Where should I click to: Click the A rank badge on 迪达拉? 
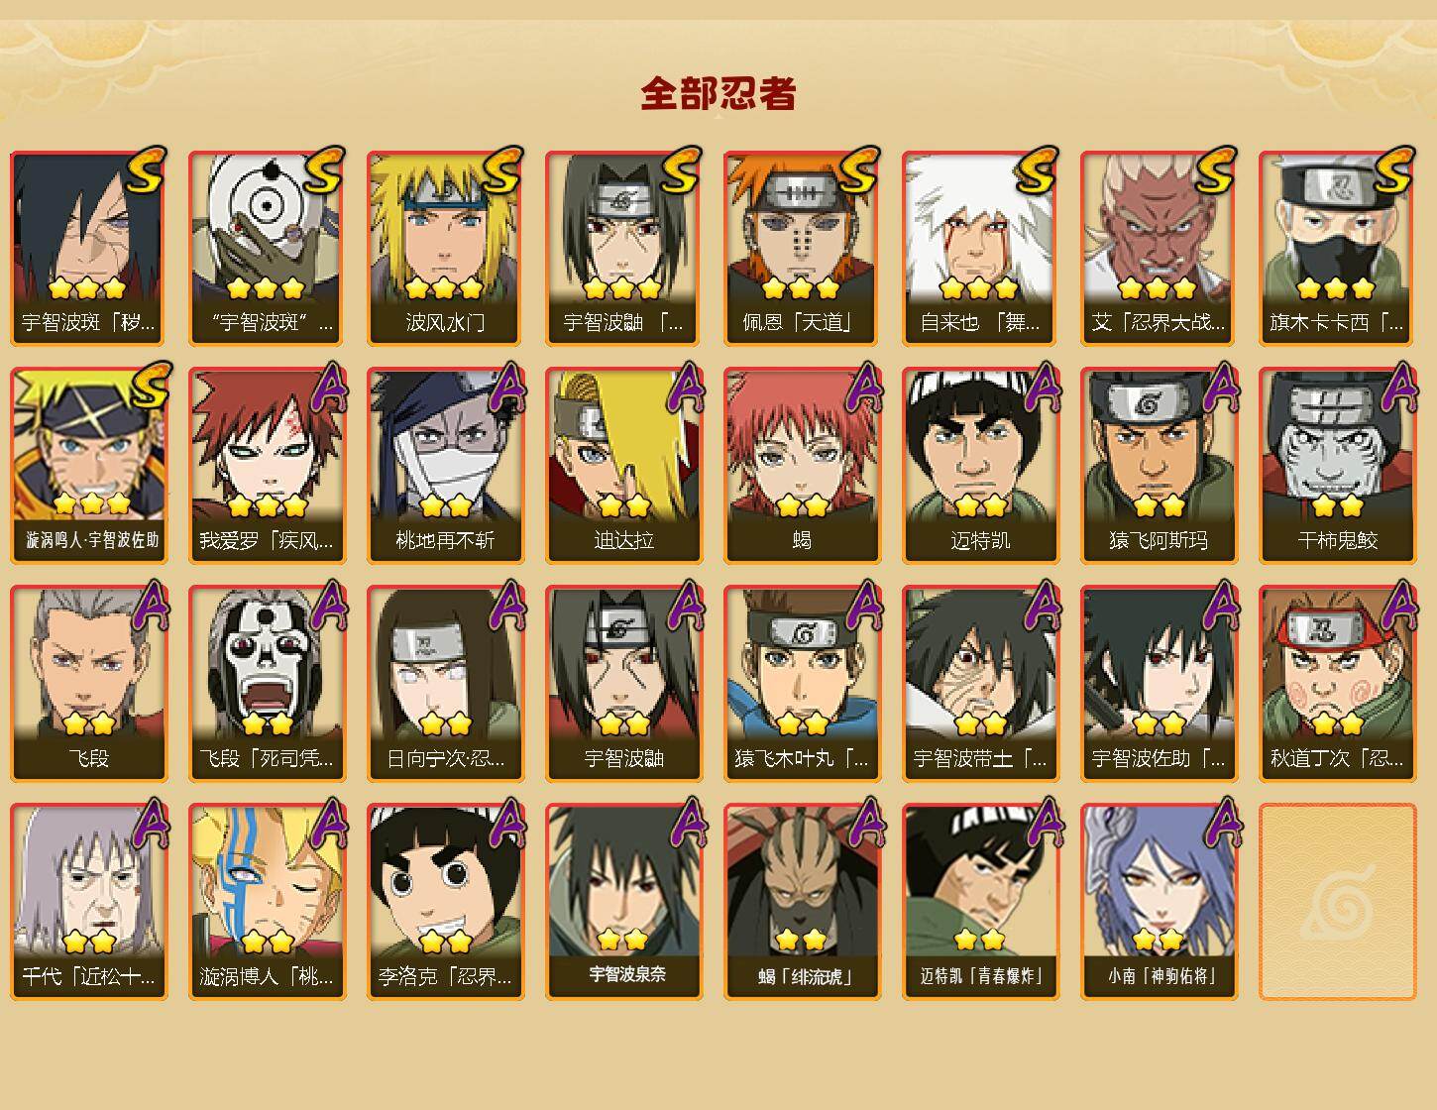click(x=685, y=388)
